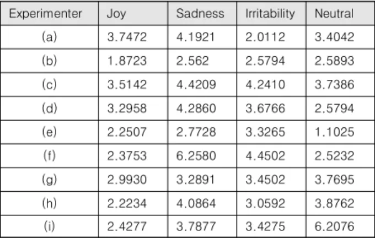Click the Experimenter column header
The width and height of the screenshot is (375, 238).
pyautogui.click(x=45, y=14)
